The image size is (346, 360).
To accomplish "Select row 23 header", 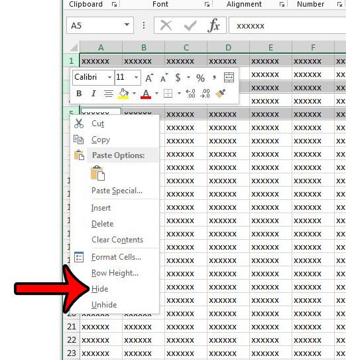I will (x=72, y=353).
